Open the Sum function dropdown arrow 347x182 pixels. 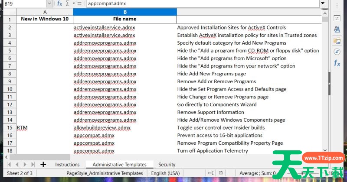pos(74,3)
